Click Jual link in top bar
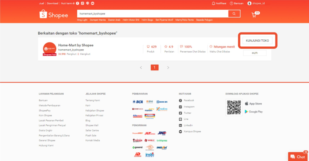The height and width of the screenshot is (161, 309). pyautogui.click(x=41, y=3)
